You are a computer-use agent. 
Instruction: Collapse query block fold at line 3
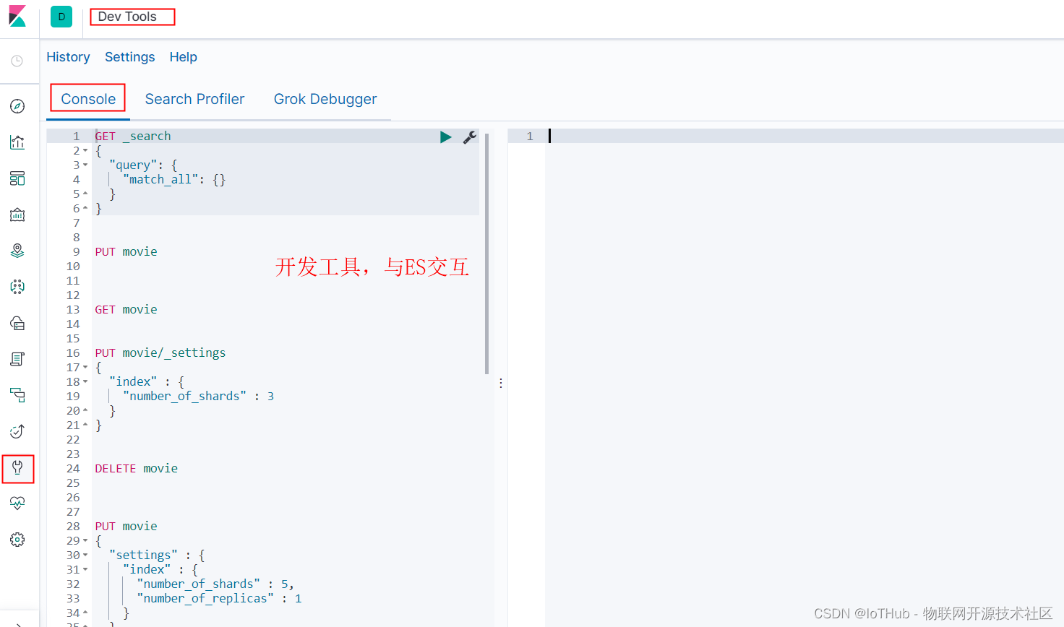coord(85,165)
